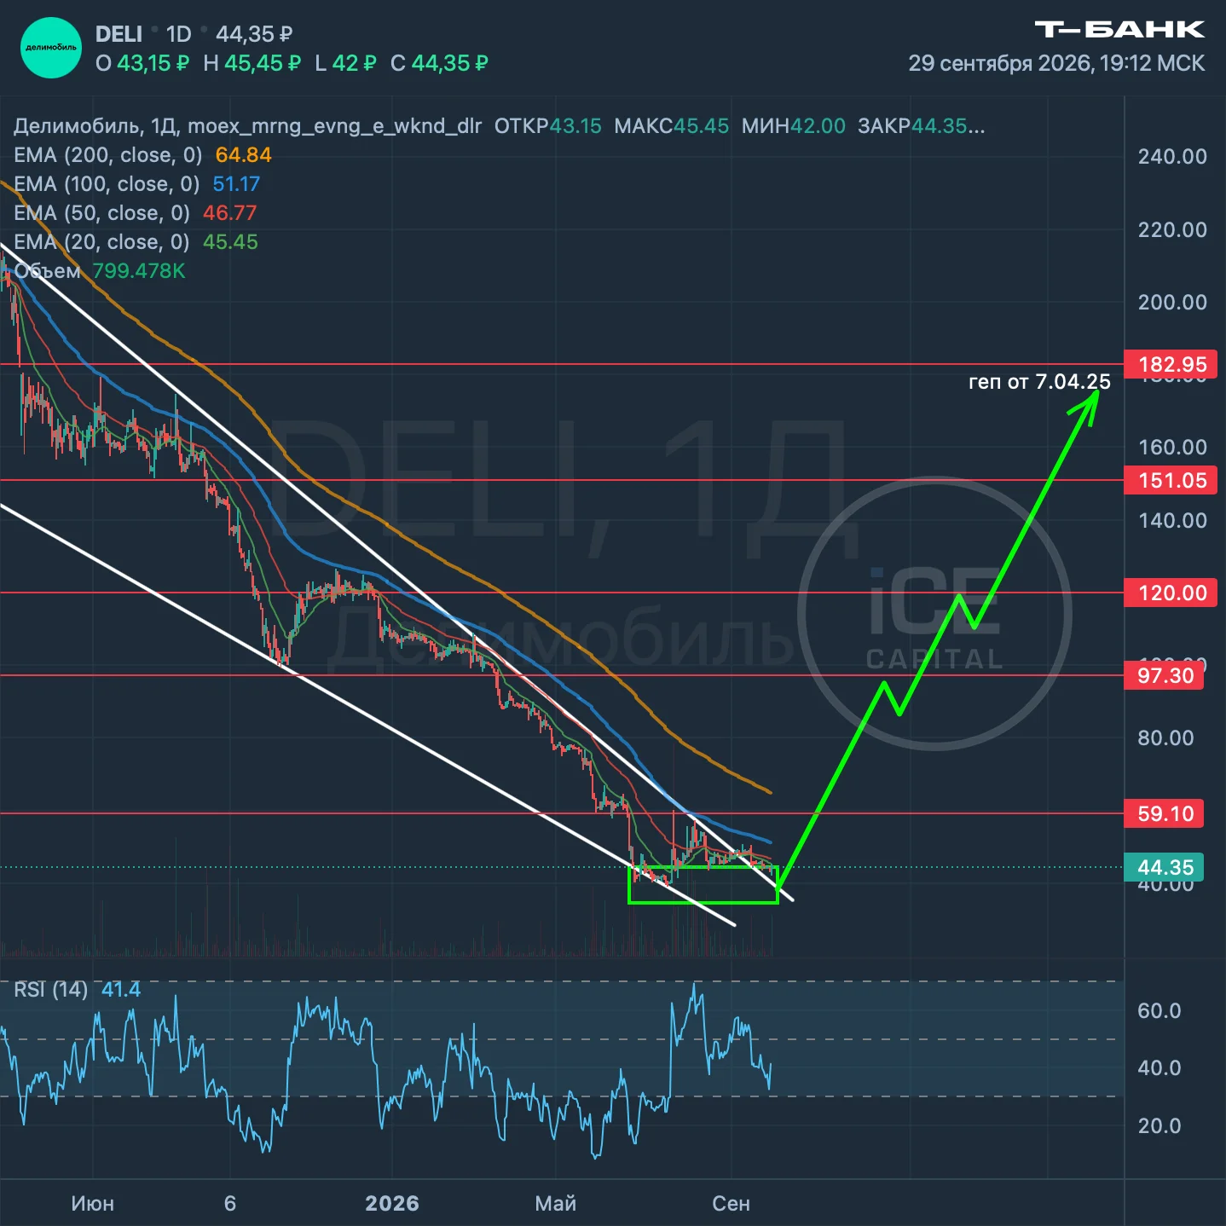
Task: Click low value L 42 ₽
Action: (x=345, y=63)
